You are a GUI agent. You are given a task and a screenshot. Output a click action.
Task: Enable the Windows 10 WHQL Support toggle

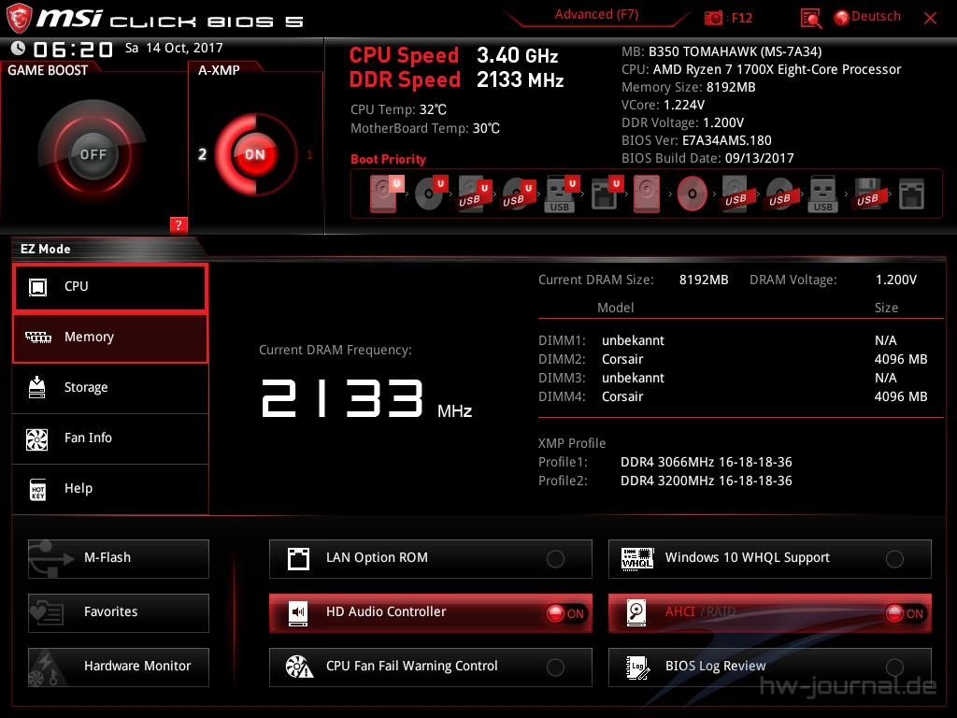coord(894,559)
